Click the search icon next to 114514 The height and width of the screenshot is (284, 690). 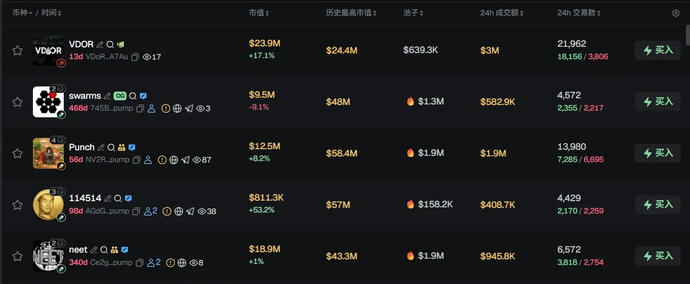pyautogui.click(x=118, y=199)
